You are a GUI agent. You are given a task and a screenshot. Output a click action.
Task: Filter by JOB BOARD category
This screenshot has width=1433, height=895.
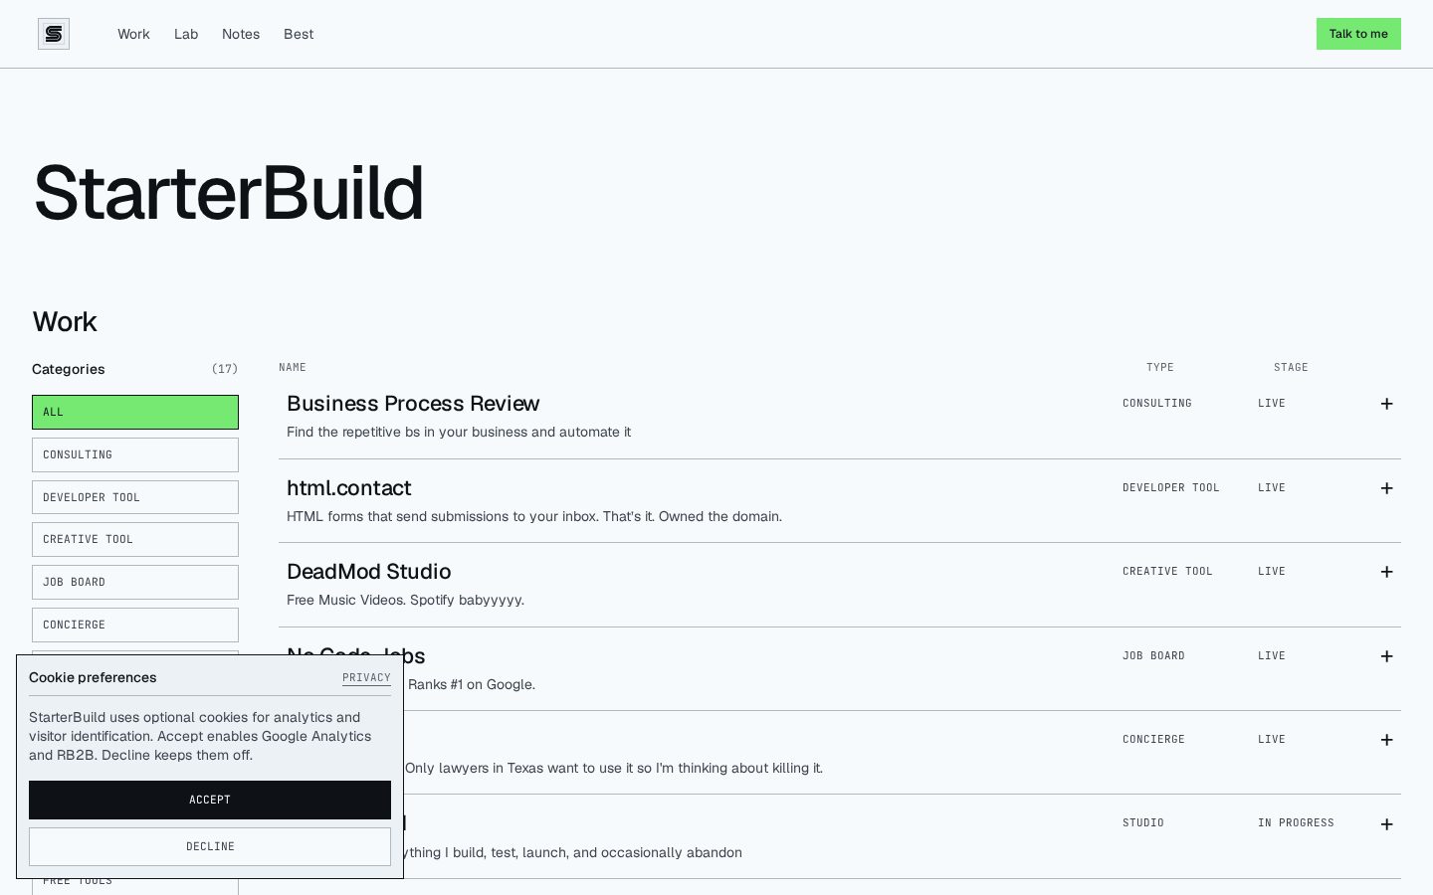pyautogui.click(x=135, y=582)
